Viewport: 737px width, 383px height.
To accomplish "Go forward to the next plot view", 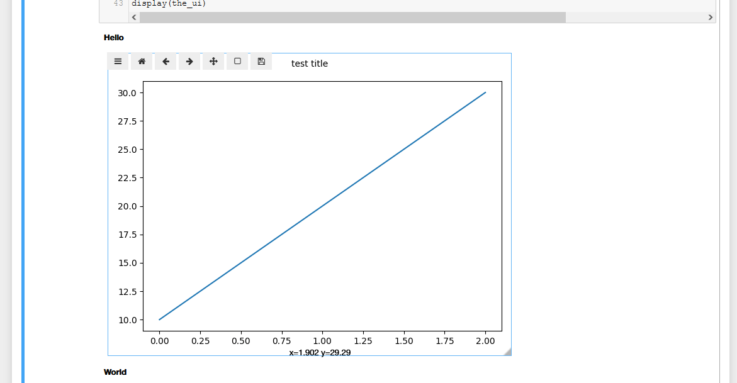I will 189,61.
